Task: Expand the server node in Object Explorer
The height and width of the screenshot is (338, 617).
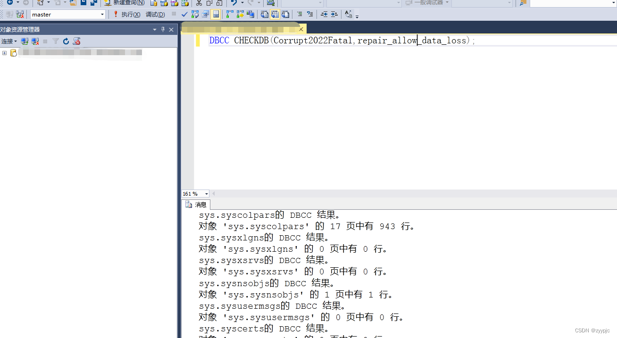Action: coord(5,53)
